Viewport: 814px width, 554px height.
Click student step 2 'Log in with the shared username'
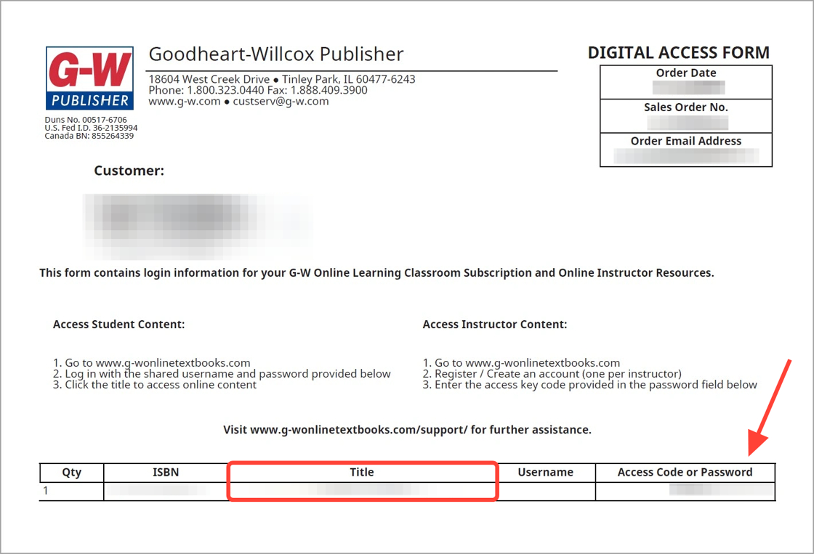pyautogui.click(x=222, y=373)
